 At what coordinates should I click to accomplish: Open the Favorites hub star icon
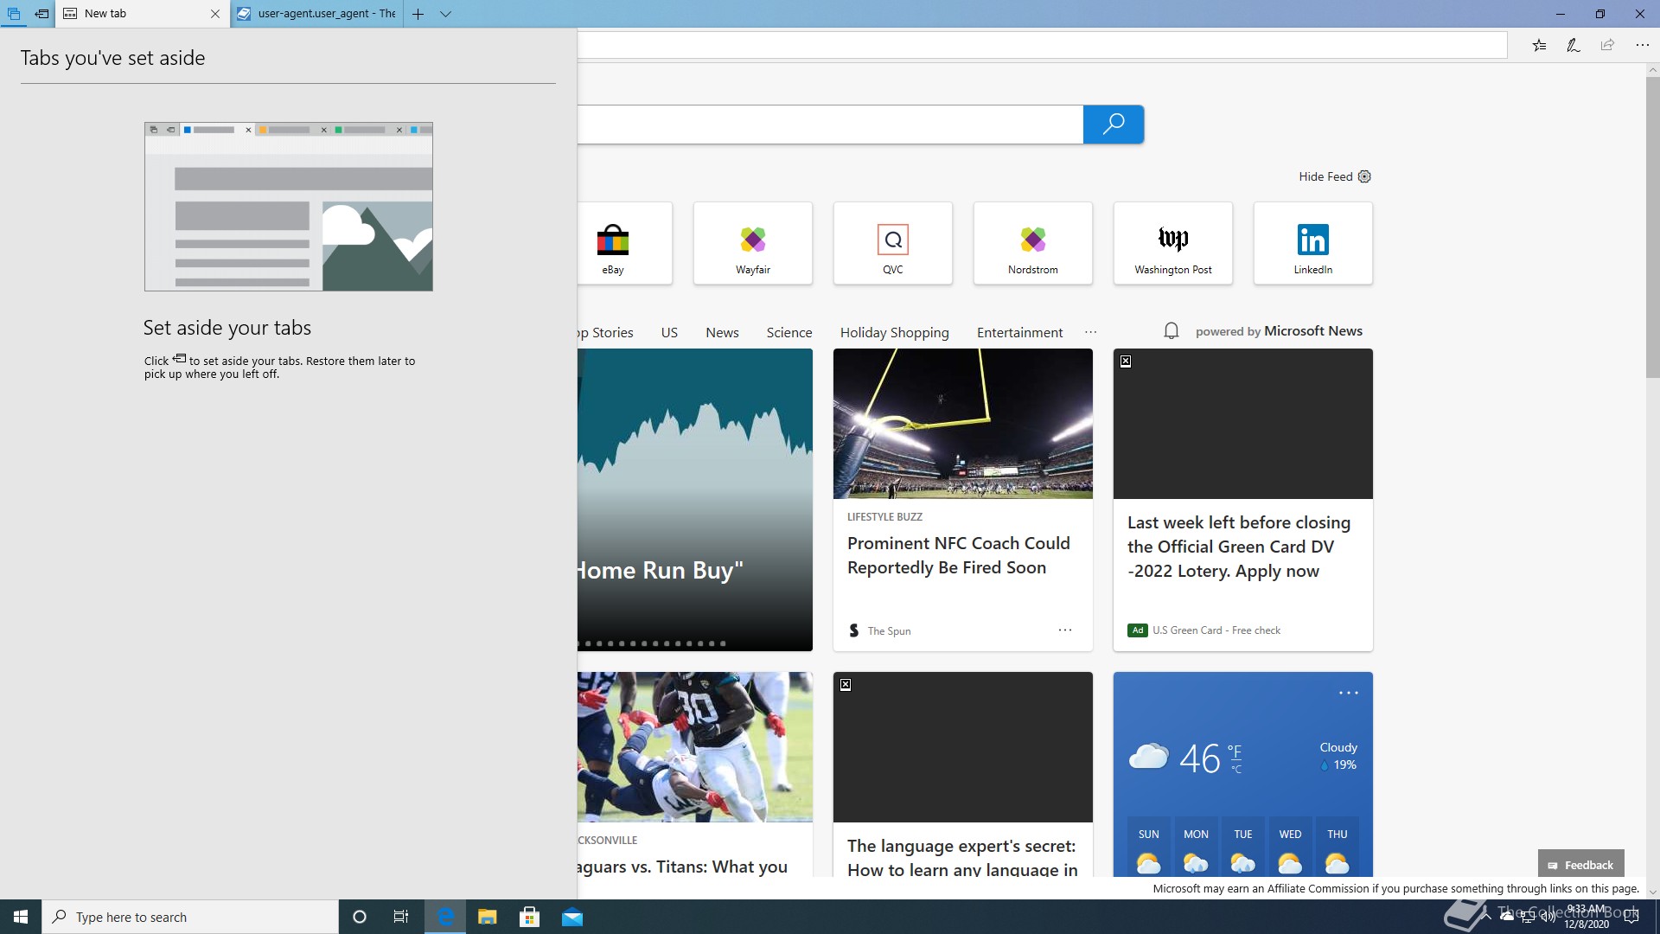[1540, 45]
